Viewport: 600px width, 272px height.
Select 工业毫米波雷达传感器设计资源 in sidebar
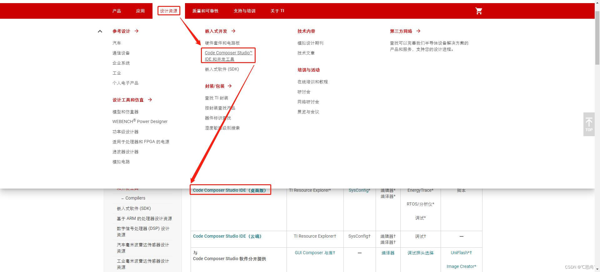click(x=143, y=264)
